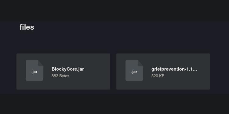Image resolution: width=229 pixels, height=114 pixels.
Task: Click the folded corner of griefprevention's file icon
Action: pyautogui.click(x=140, y=63)
